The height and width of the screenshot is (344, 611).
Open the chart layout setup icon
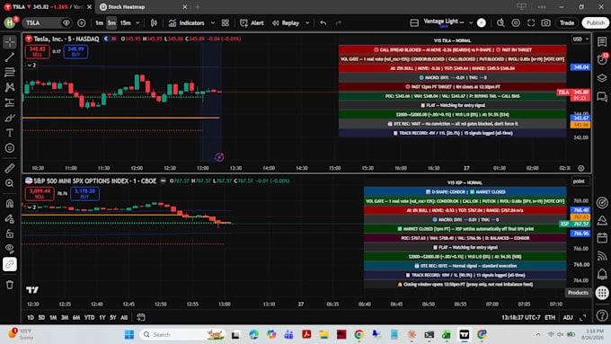click(414, 23)
